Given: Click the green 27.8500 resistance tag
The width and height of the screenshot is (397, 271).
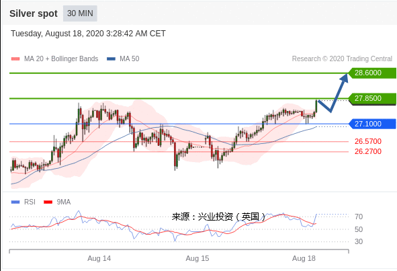Looking at the screenshot, I should click(x=372, y=99).
